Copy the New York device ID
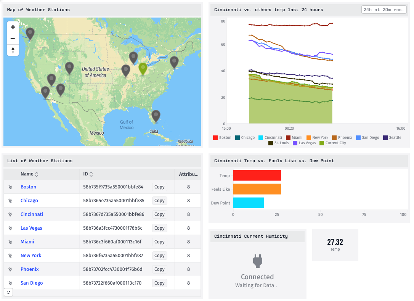The width and height of the screenshot is (414, 301). [x=159, y=256]
